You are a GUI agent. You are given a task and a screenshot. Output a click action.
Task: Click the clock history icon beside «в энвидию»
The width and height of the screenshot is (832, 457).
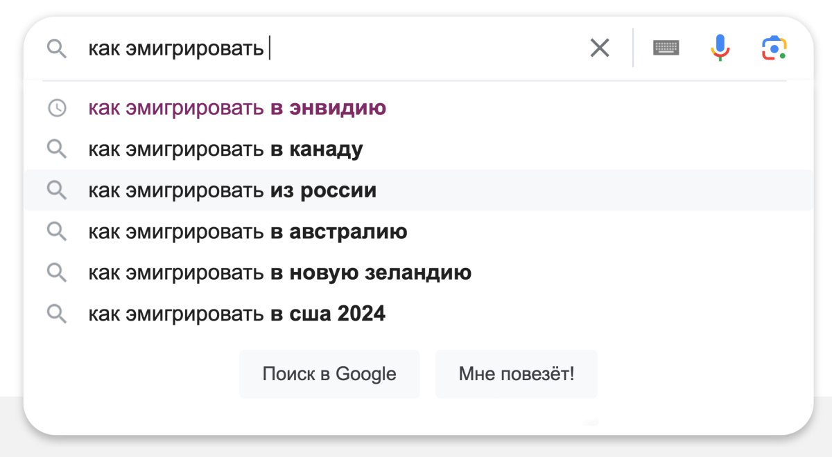click(57, 108)
